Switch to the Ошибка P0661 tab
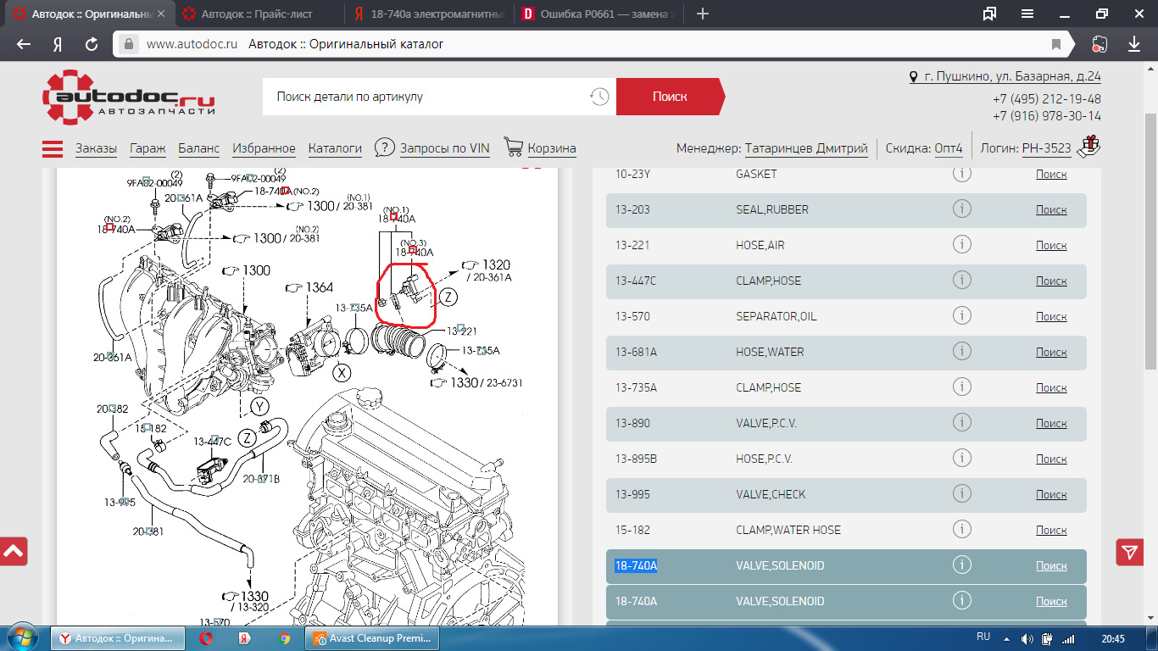 [600, 14]
